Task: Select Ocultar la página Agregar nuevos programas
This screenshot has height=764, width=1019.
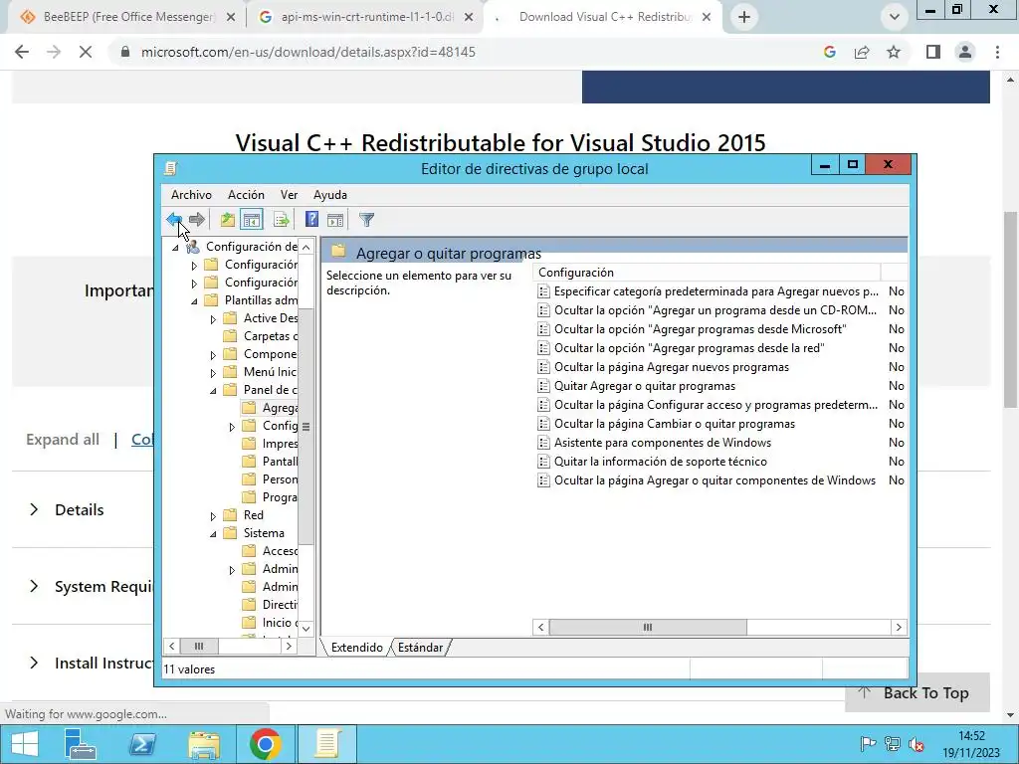Action: 672,367
